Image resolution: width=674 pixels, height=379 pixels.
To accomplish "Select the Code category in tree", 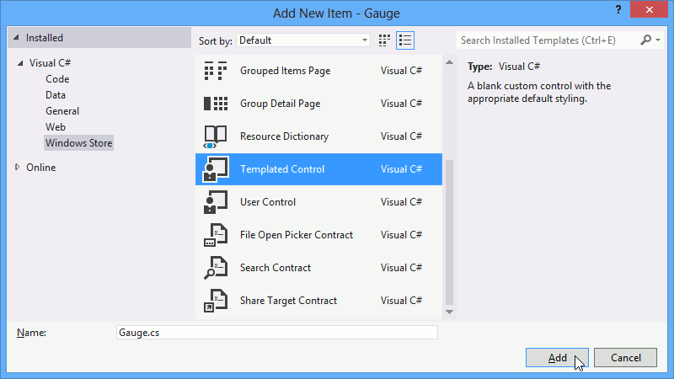I will point(57,79).
